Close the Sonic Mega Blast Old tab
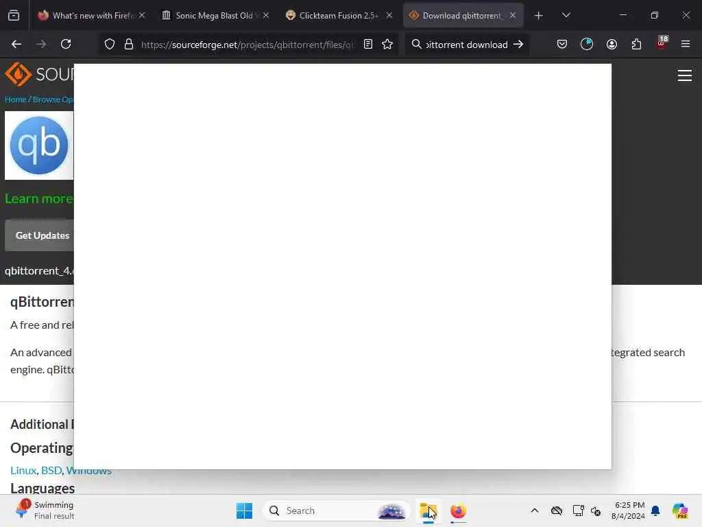Image resolution: width=702 pixels, height=527 pixels. (x=266, y=15)
